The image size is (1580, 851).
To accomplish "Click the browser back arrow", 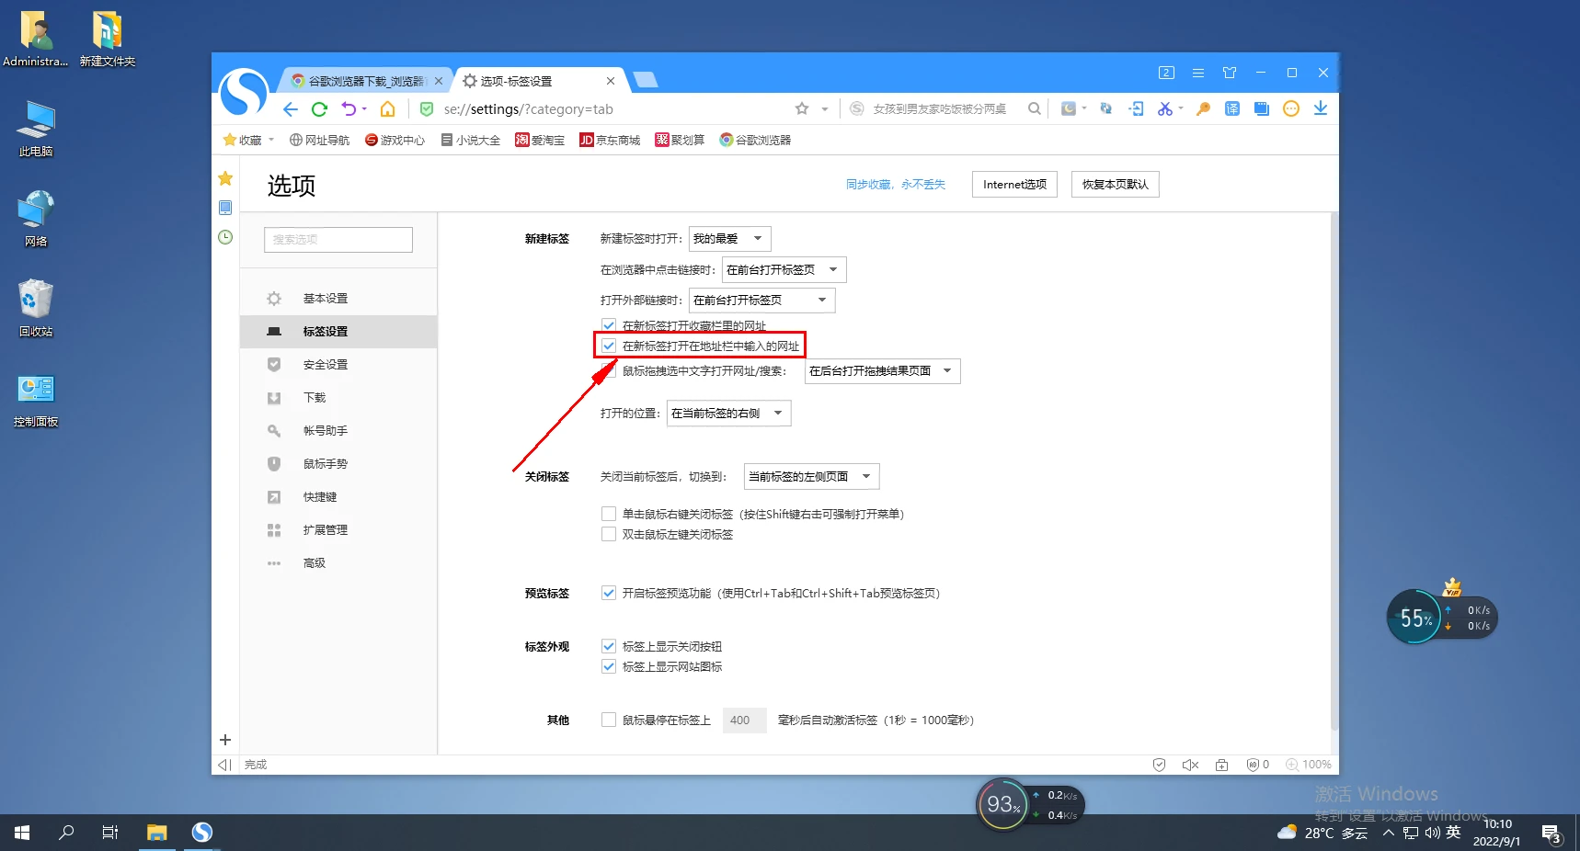I will (291, 109).
